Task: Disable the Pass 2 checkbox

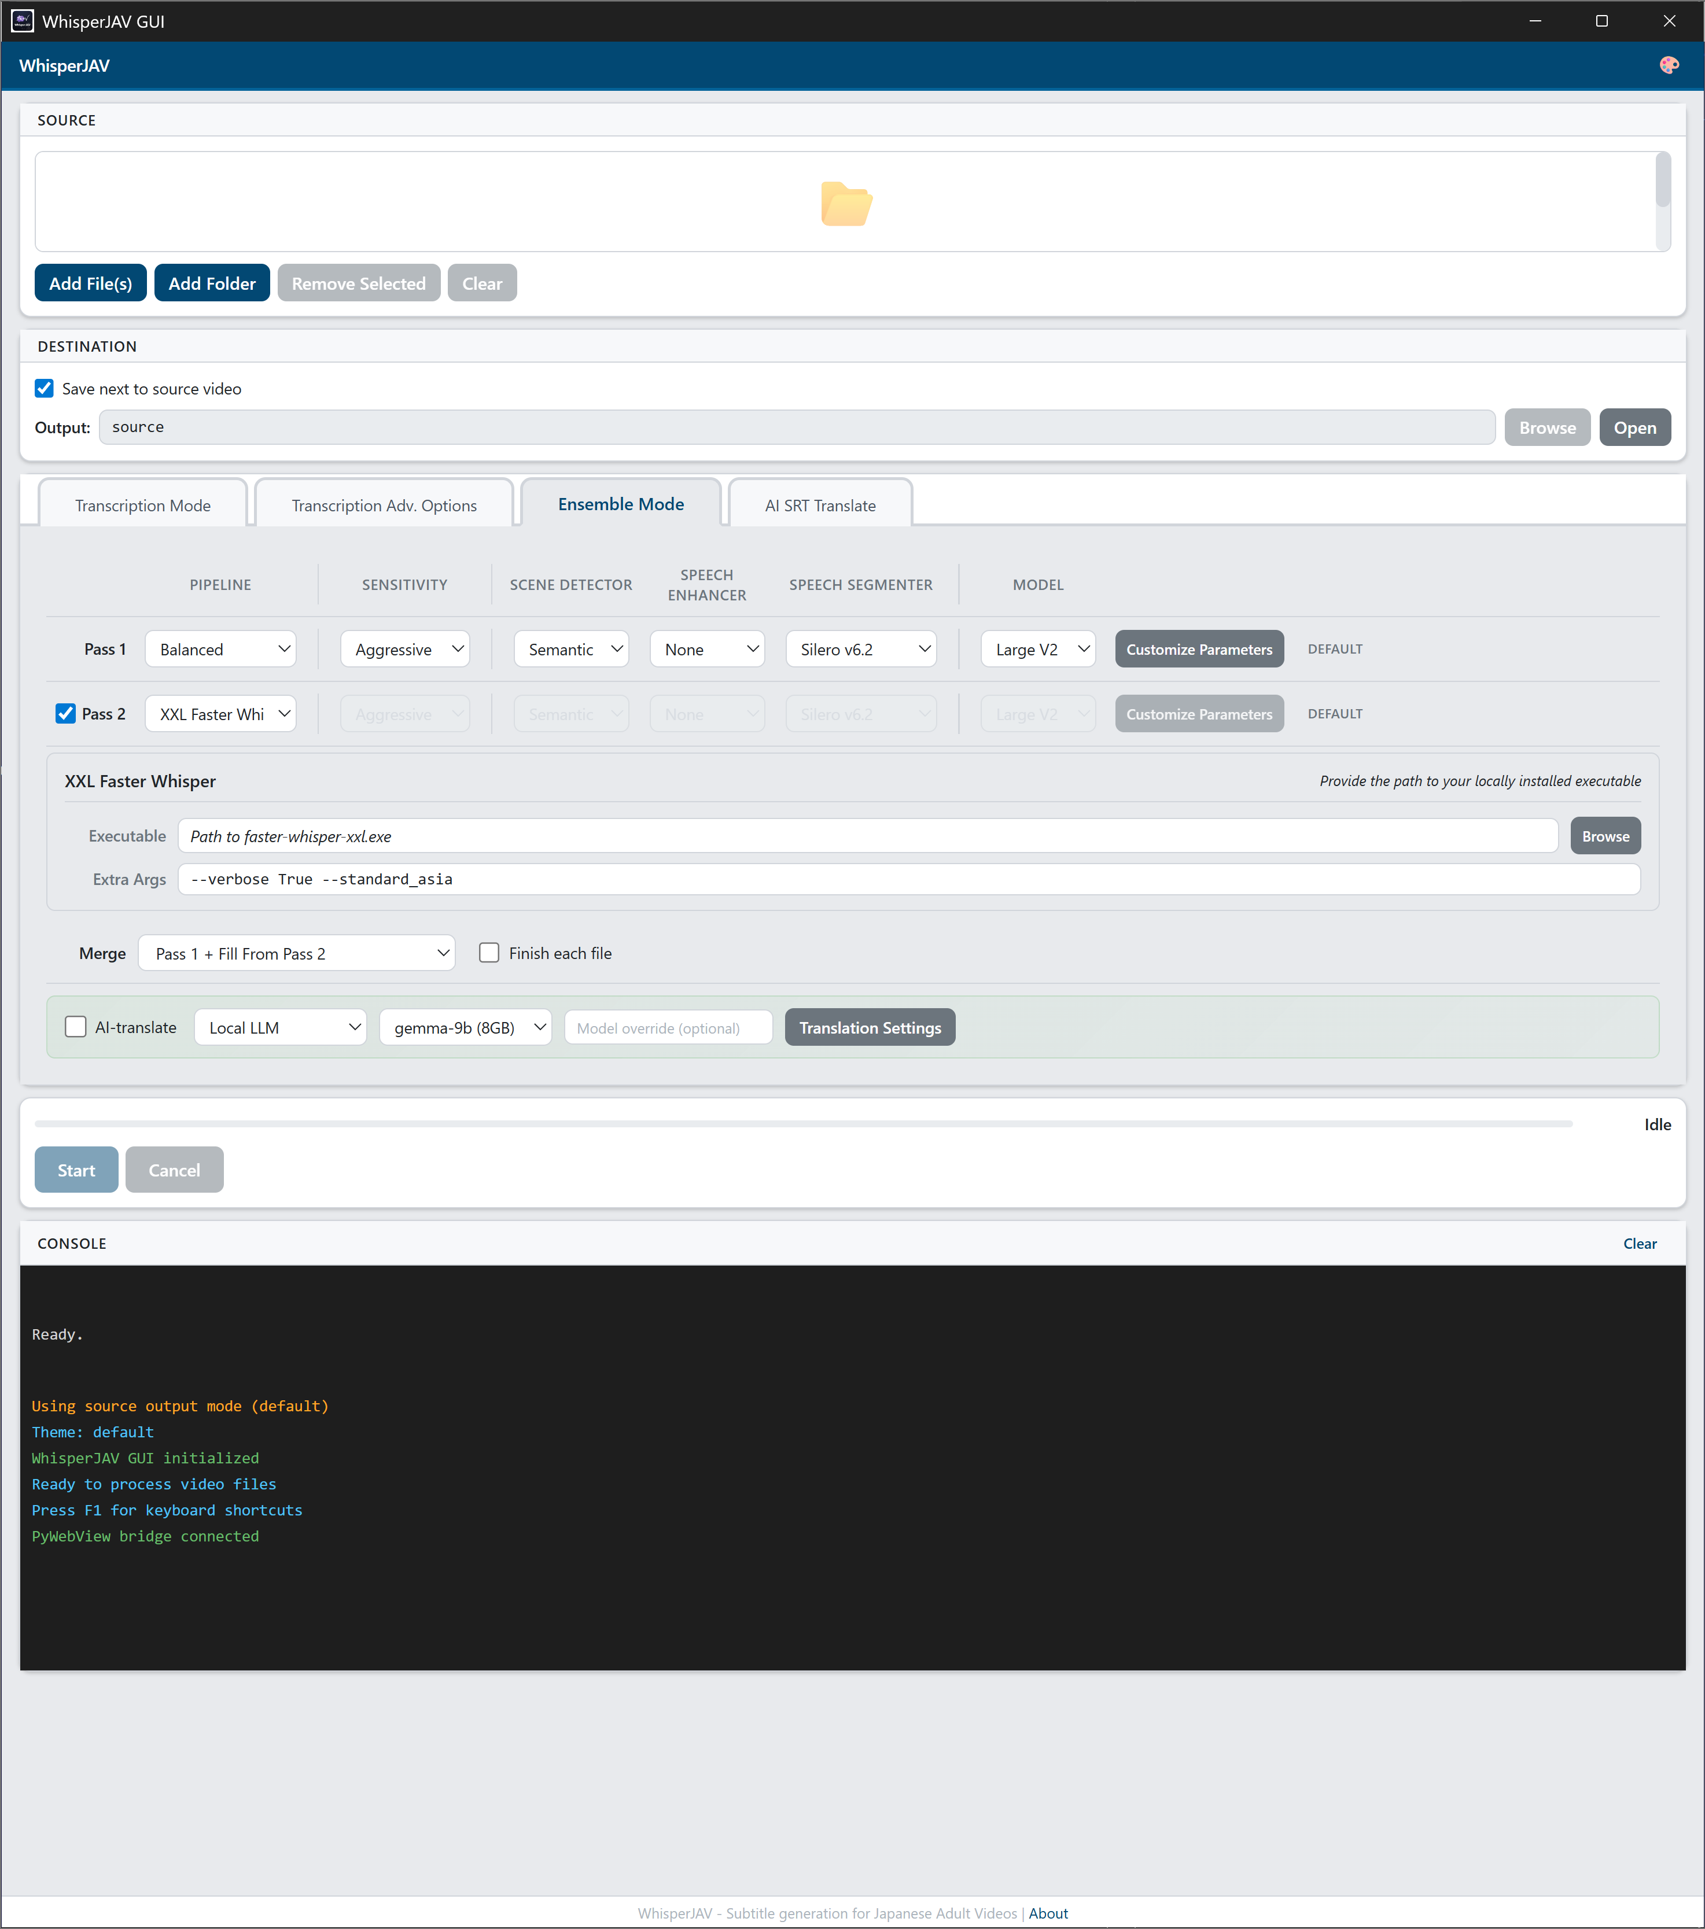Action: pos(65,713)
